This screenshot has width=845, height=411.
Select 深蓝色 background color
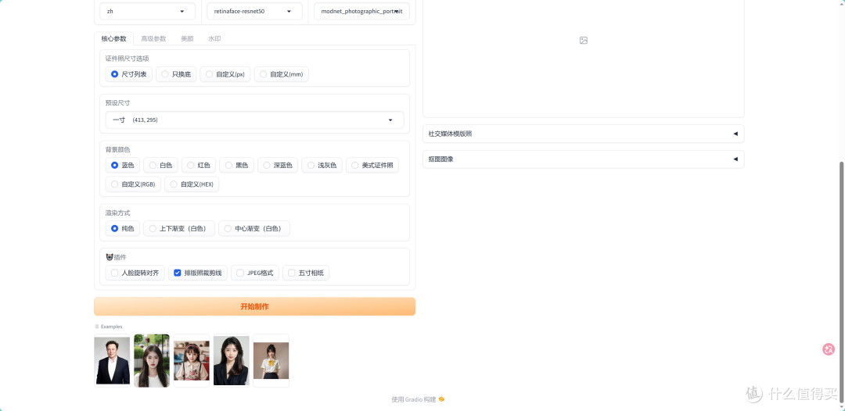pos(278,165)
